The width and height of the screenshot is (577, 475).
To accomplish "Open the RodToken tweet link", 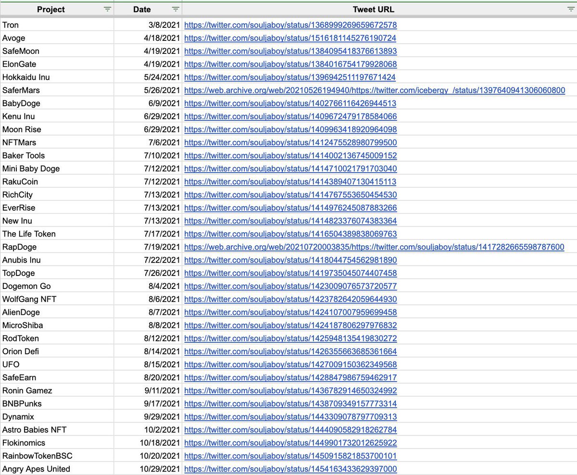I will click(x=290, y=338).
